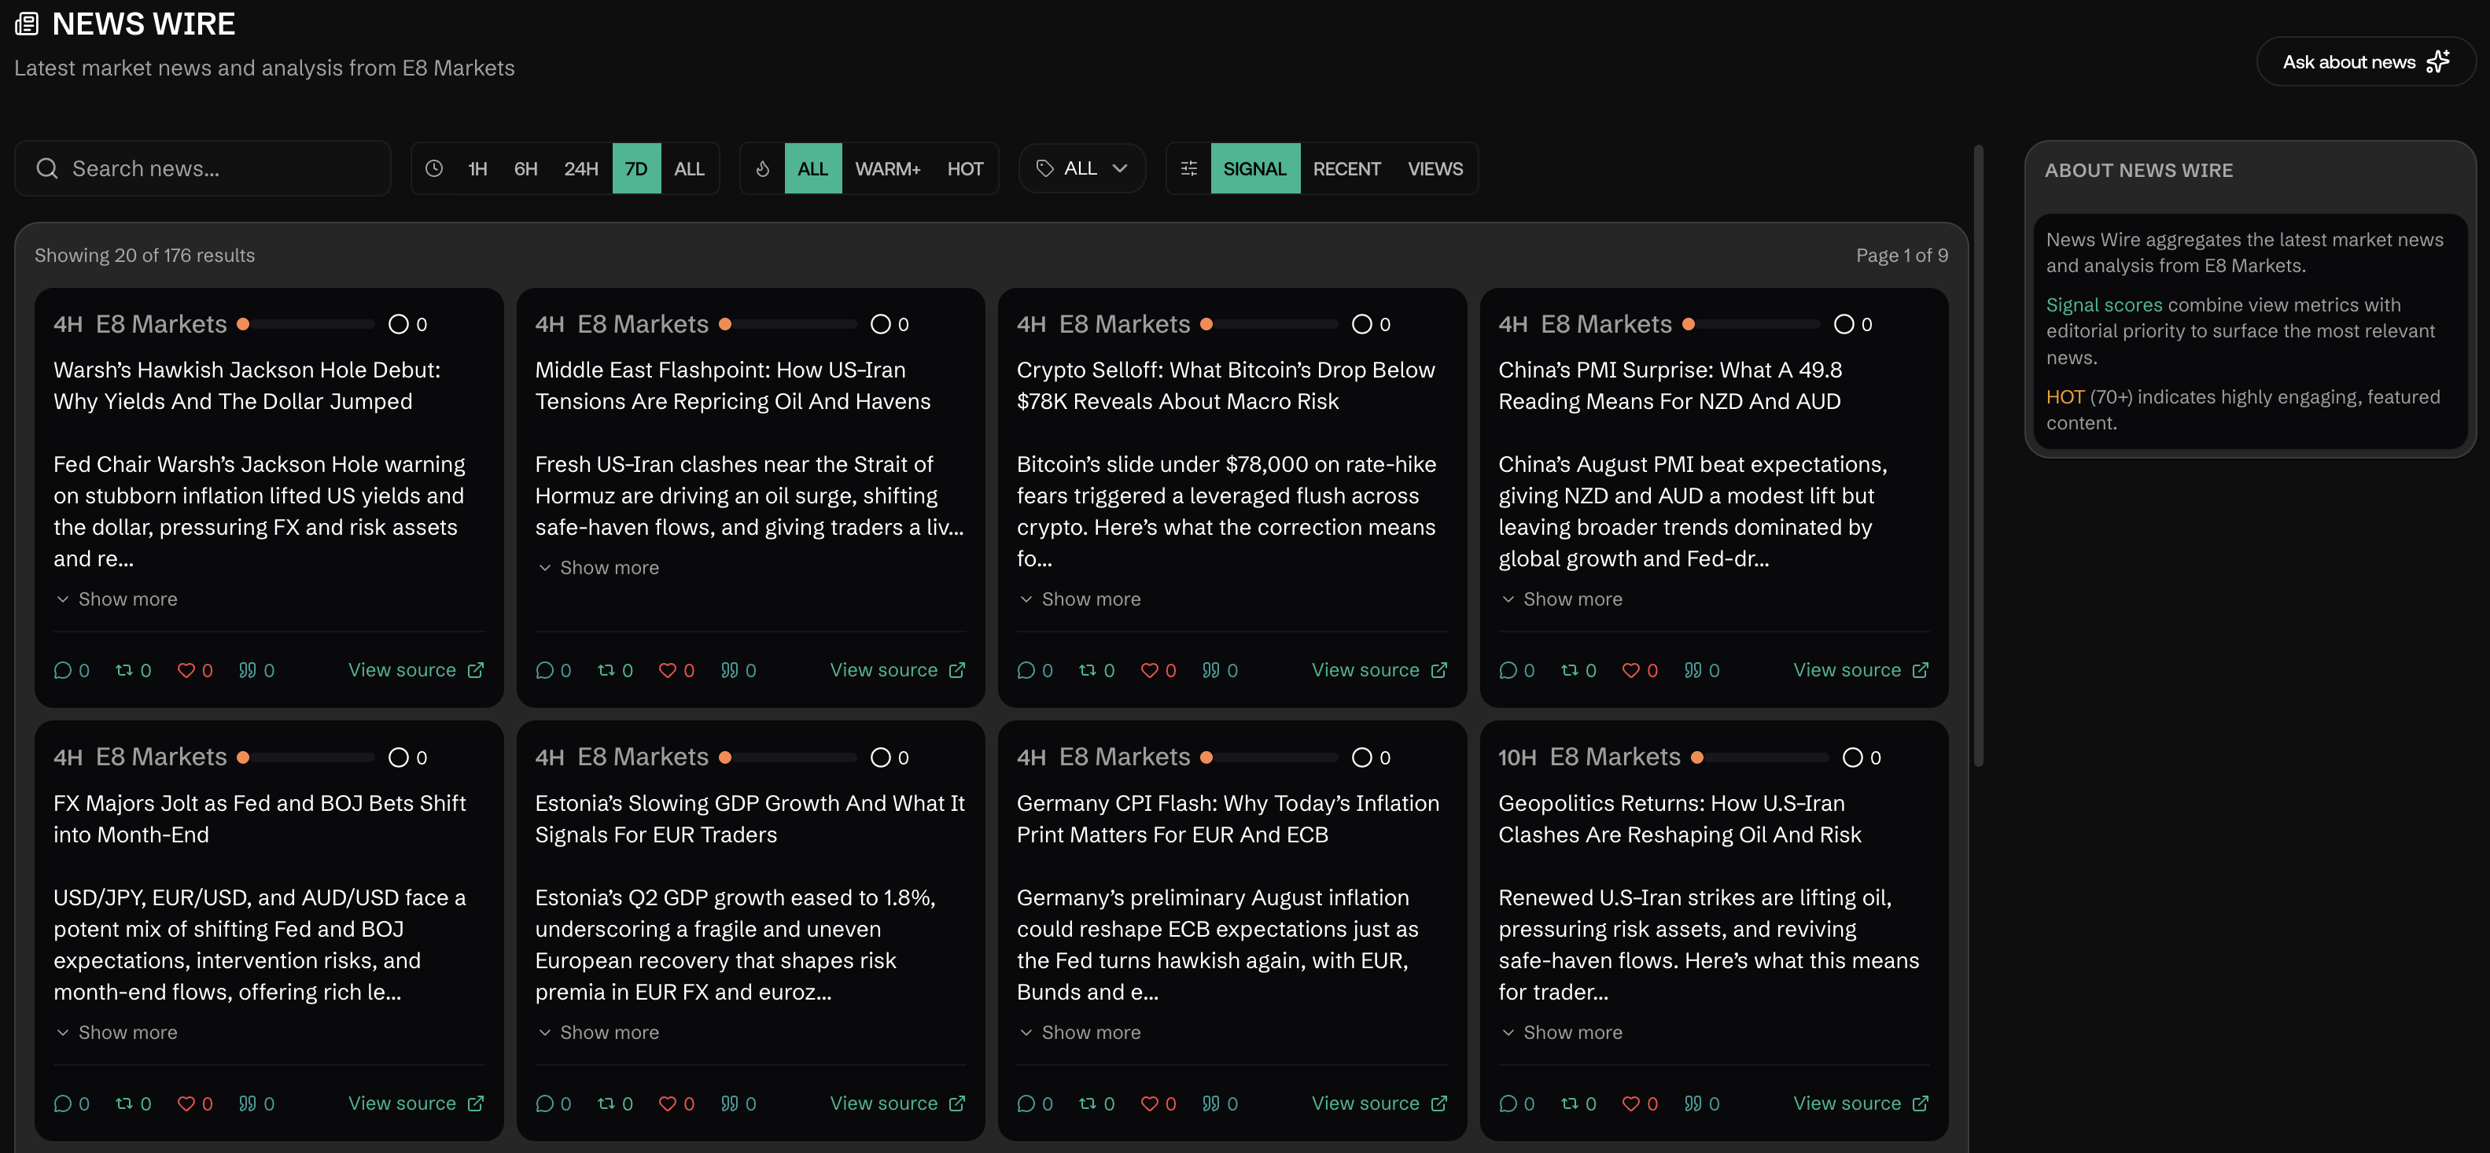This screenshot has height=1153, width=2490.
Task: Open the Estonia's Slowing GDP Growth headline
Action: point(750,819)
